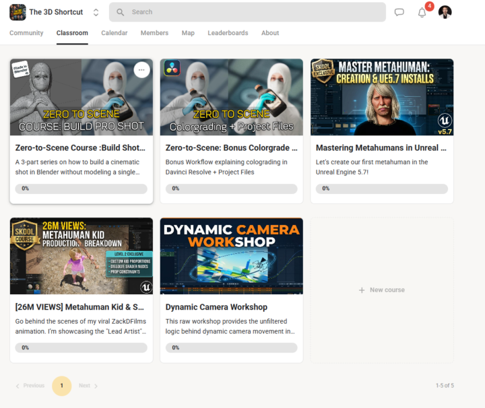The image size is (485, 408).
Task: Click the DaVinci Resolve logo on Colorgrading card
Action: [x=172, y=68]
